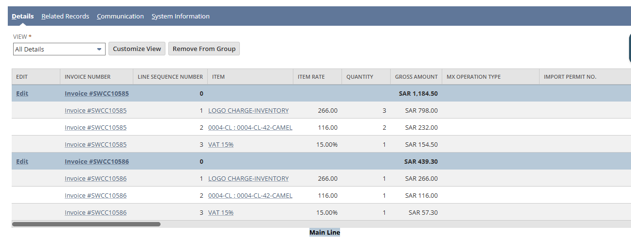The width and height of the screenshot is (631, 240).
Task: Click the Gross Amount column header
Action: tap(416, 77)
